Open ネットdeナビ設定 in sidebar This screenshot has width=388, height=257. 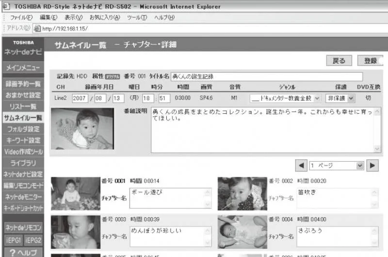tap(23, 174)
